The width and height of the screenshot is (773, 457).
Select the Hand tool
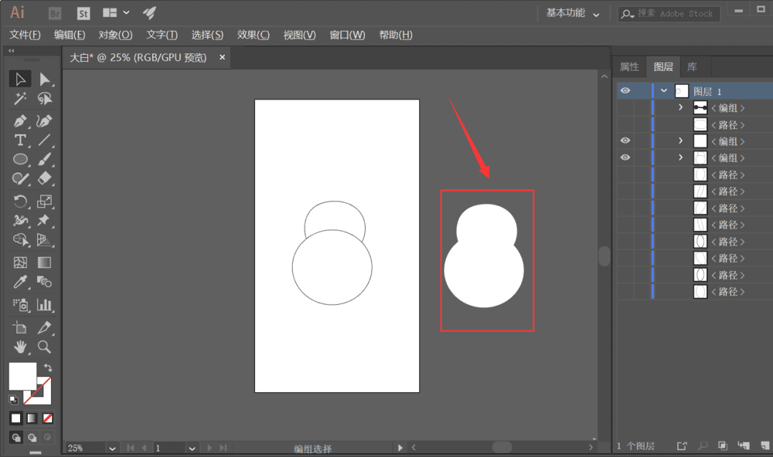pyautogui.click(x=20, y=347)
